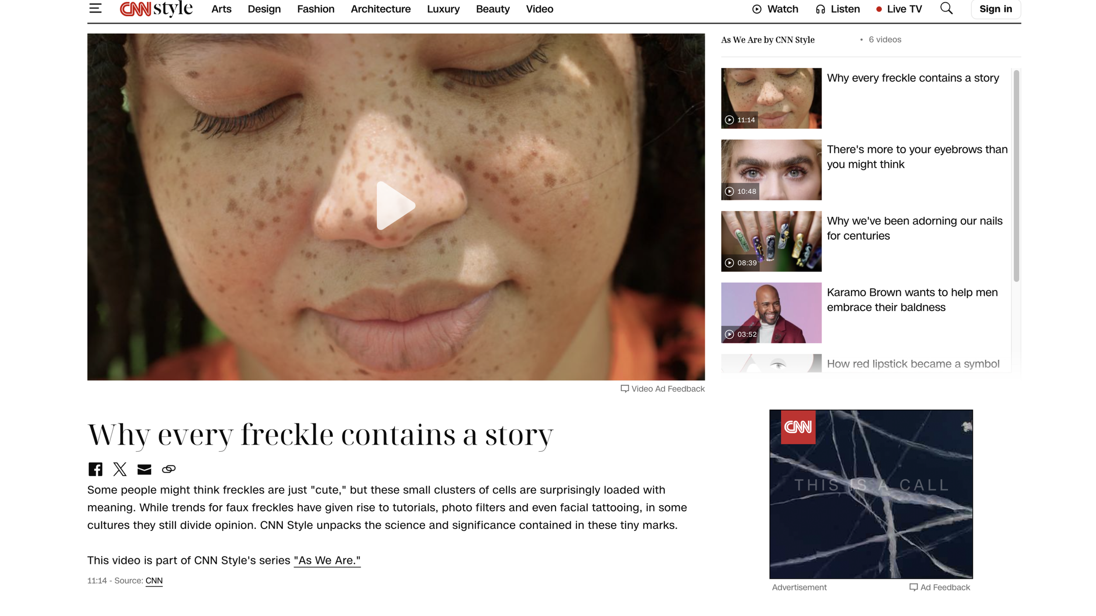Viewport: 1096px width, 616px height.
Task: Open Video Ad Feedback
Action: tap(662, 389)
